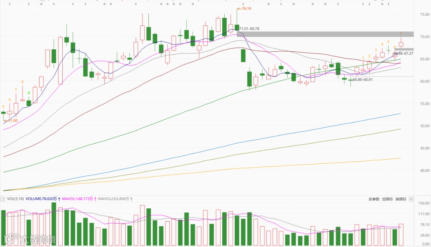This screenshot has height=247, width=431.
Task: Click the orange sequence number 1 marker
Action: click(363, 58)
